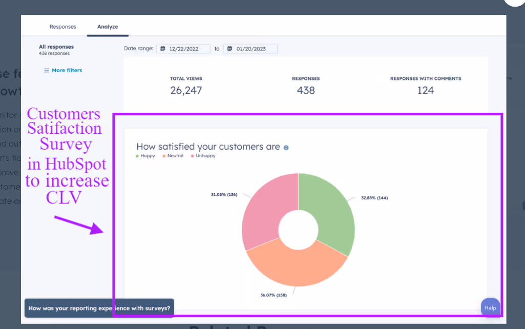525x329 pixels.
Task: Open the start date range field
Action: tap(183, 48)
